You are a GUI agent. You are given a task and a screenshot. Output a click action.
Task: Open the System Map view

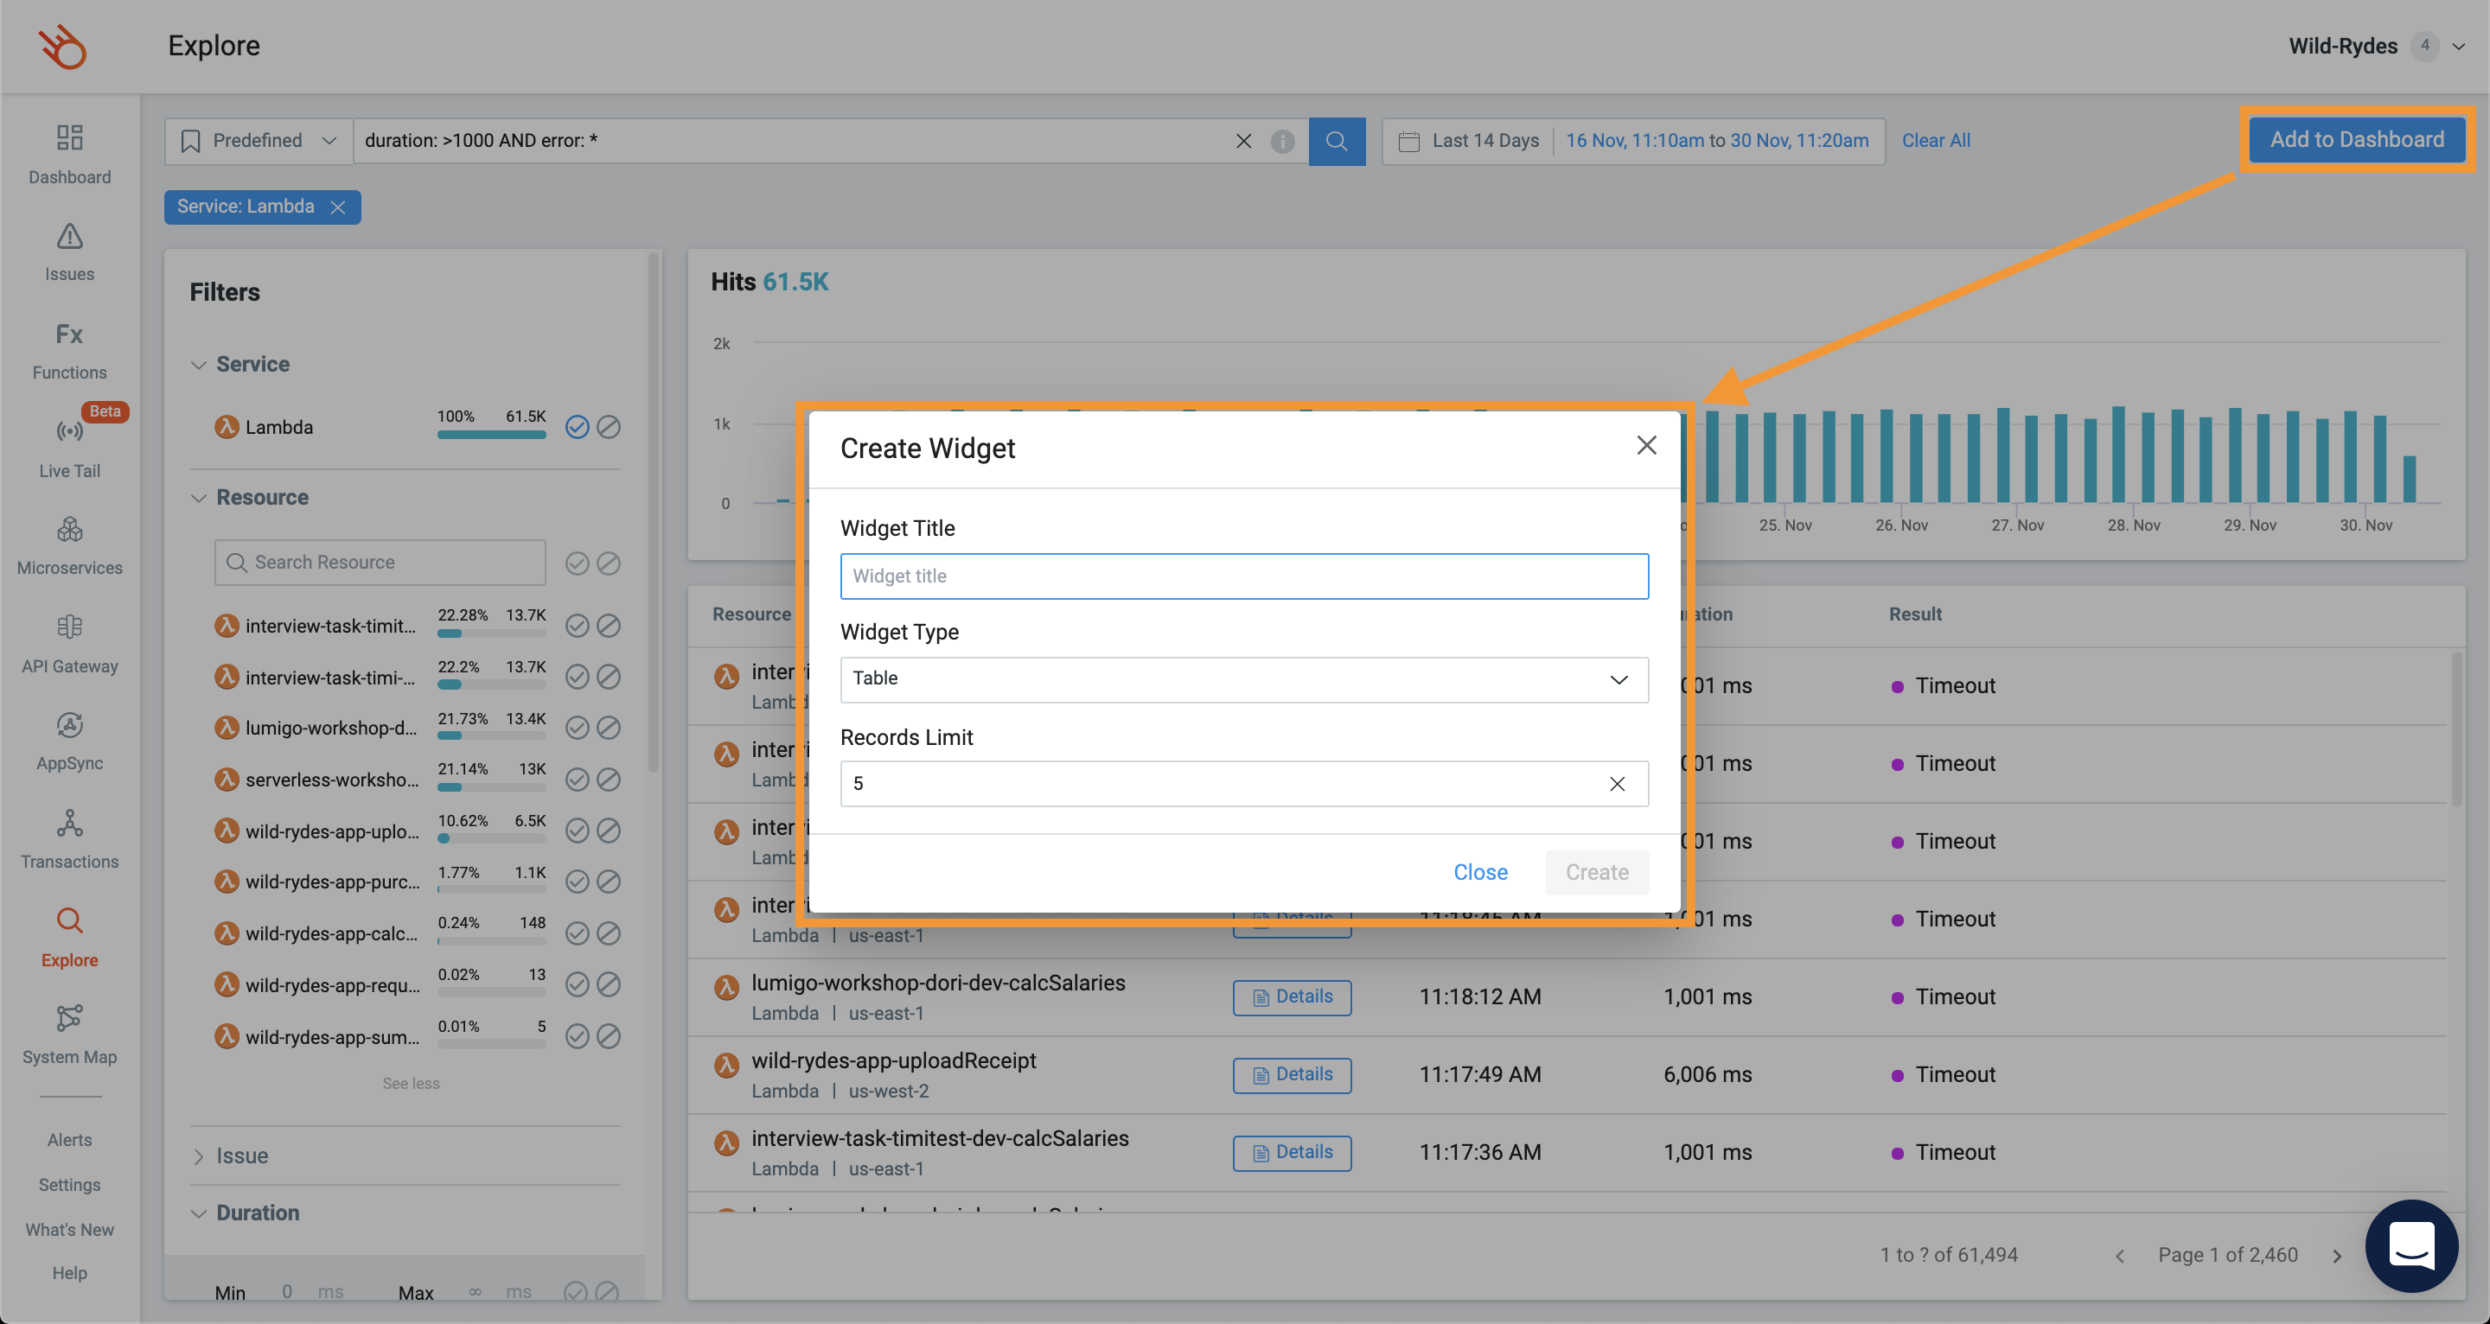[69, 1020]
